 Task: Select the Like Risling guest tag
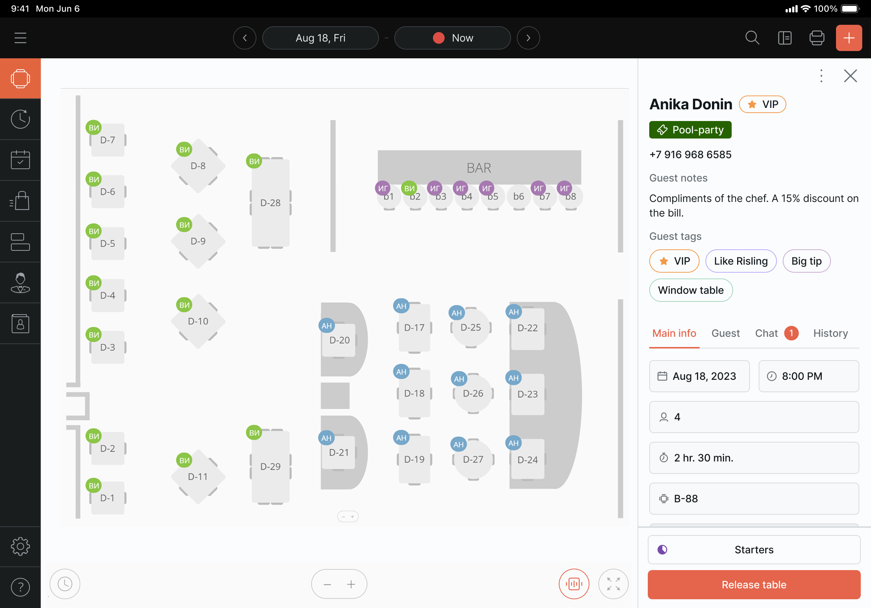[740, 261]
